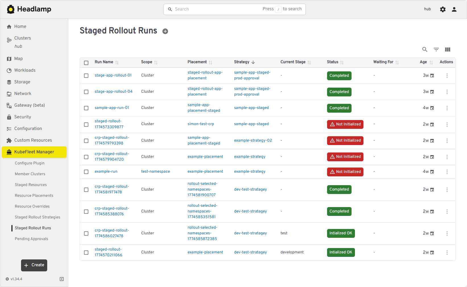Check the sample-app-run-01 row checkbox
This screenshot has width=467, height=287.
86,108
